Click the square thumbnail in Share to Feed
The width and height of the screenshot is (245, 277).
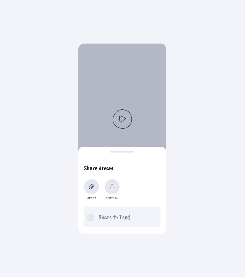[x=90, y=217]
